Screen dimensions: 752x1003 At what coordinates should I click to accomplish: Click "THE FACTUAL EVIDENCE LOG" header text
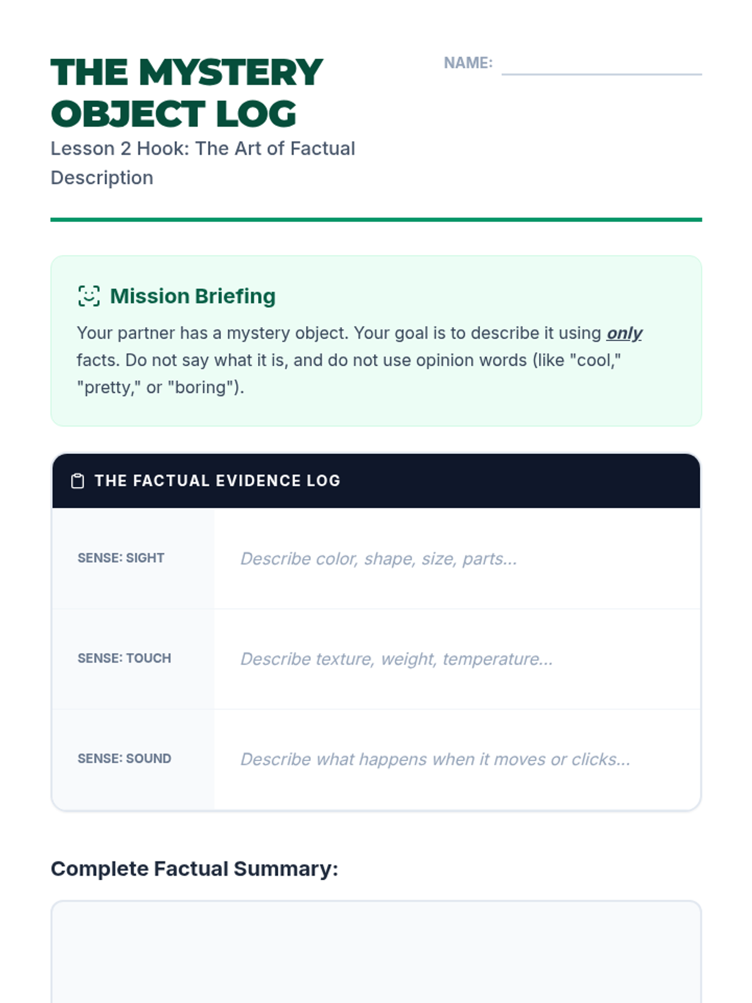point(217,481)
